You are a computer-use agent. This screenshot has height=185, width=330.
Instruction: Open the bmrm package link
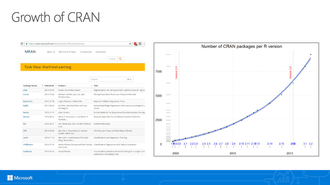(26, 112)
